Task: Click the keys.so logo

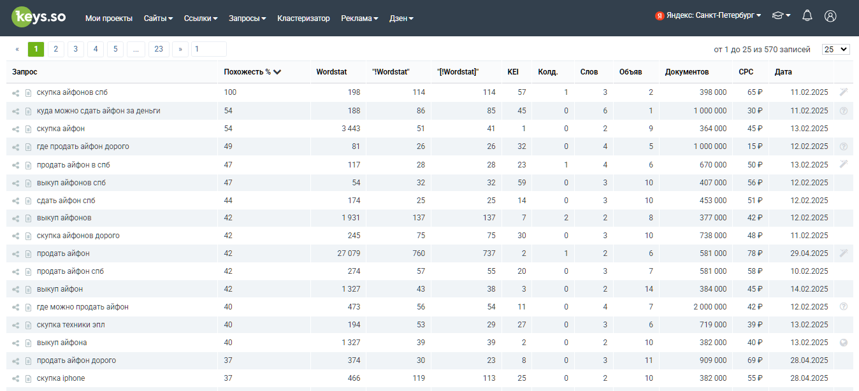Action: click(39, 17)
